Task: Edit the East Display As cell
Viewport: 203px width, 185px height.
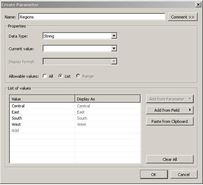Action: [107, 112]
